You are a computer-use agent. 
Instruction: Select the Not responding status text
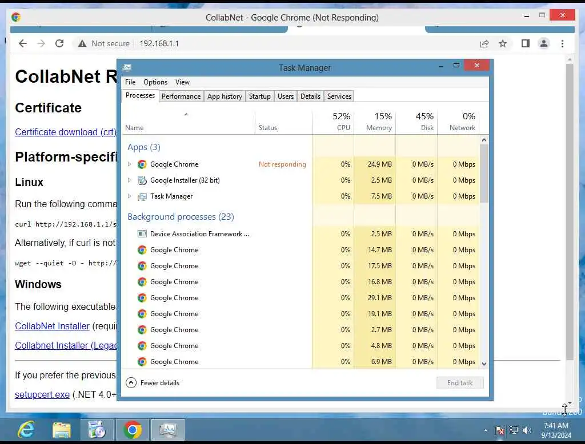(x=282, y=164)
